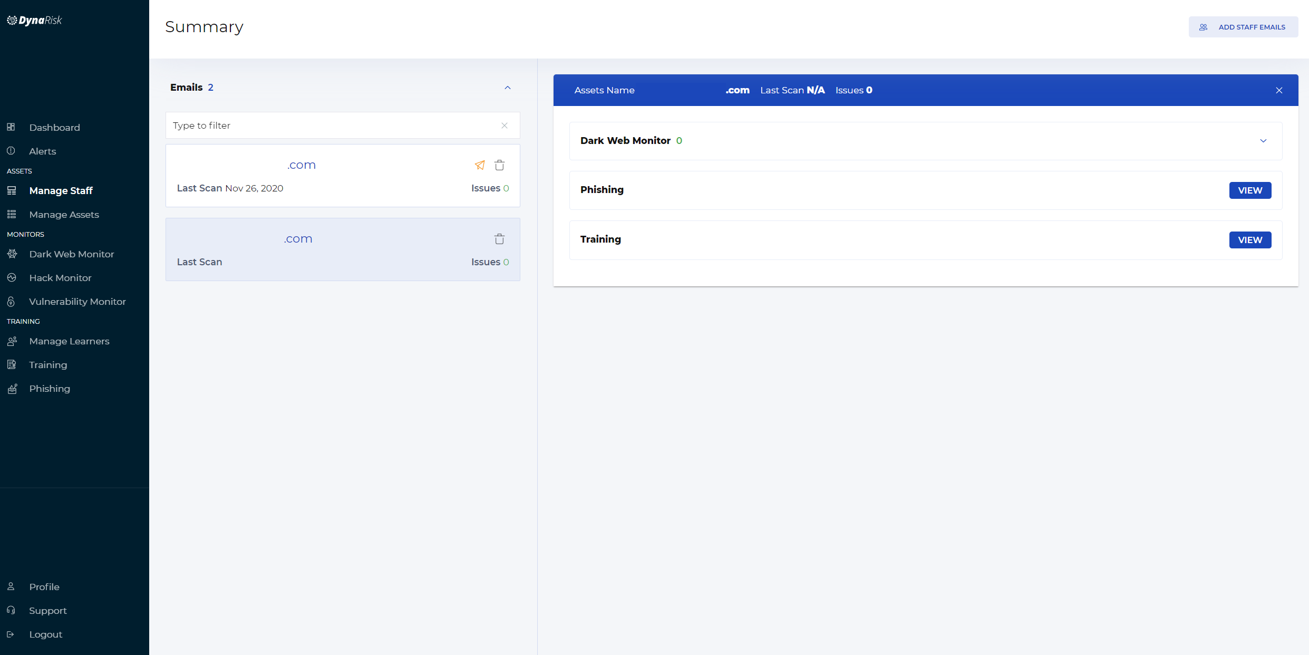
Task: Click trash icon on second email card
Action: pos(499,239)
